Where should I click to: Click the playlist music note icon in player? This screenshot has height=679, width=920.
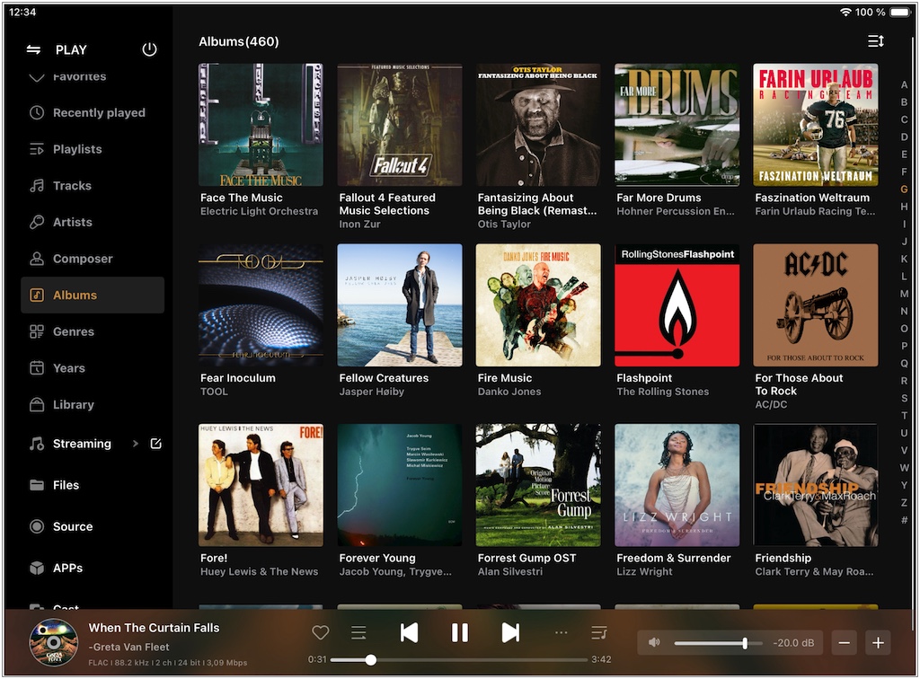(599, 632)
